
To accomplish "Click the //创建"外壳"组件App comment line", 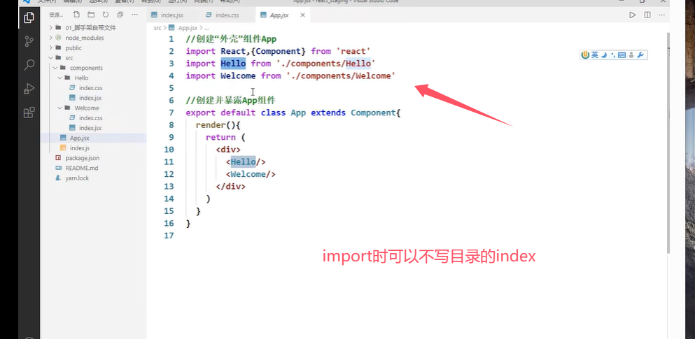I will pyautogui.click(x=231, y=39).
